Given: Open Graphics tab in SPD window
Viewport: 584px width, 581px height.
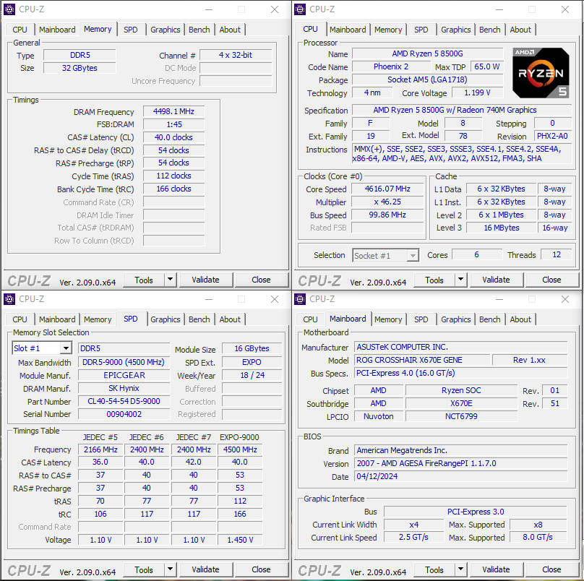Looking at the screenshot, I should [x=166, y=319].
